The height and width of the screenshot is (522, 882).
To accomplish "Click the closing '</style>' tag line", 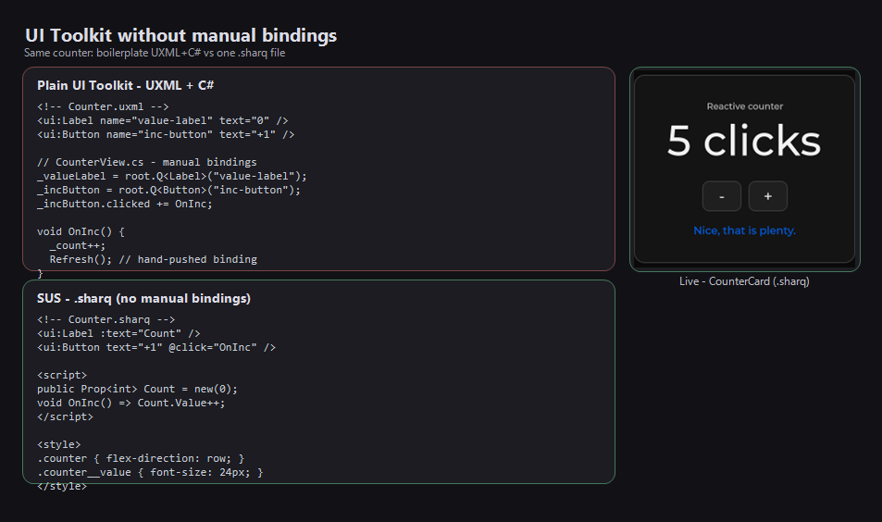I will pos(62,486).
